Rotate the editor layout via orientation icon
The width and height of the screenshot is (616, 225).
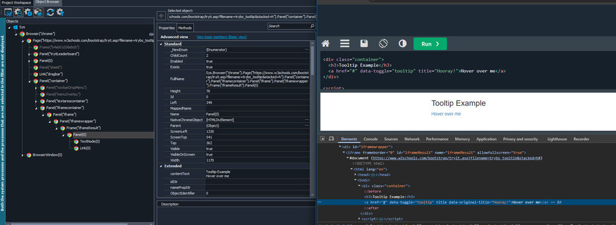point(383,44)
